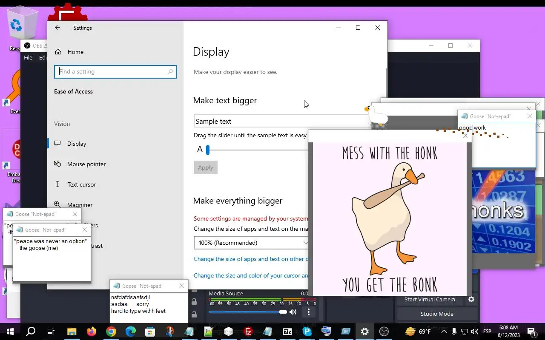Open network status tray icon

pyautogui.click(x=465, y=331)
